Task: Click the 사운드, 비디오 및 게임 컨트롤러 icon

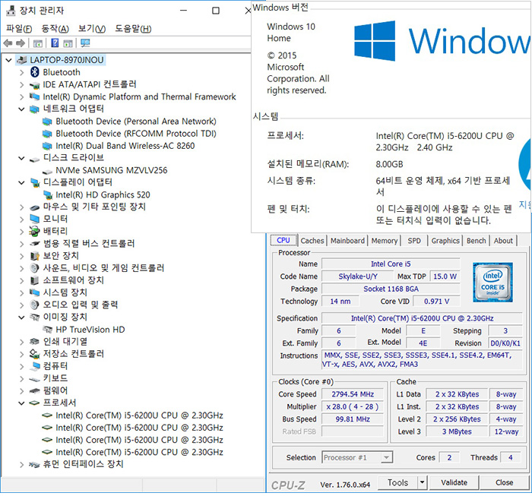Action: pyautogui.click(x=35, y=268)
